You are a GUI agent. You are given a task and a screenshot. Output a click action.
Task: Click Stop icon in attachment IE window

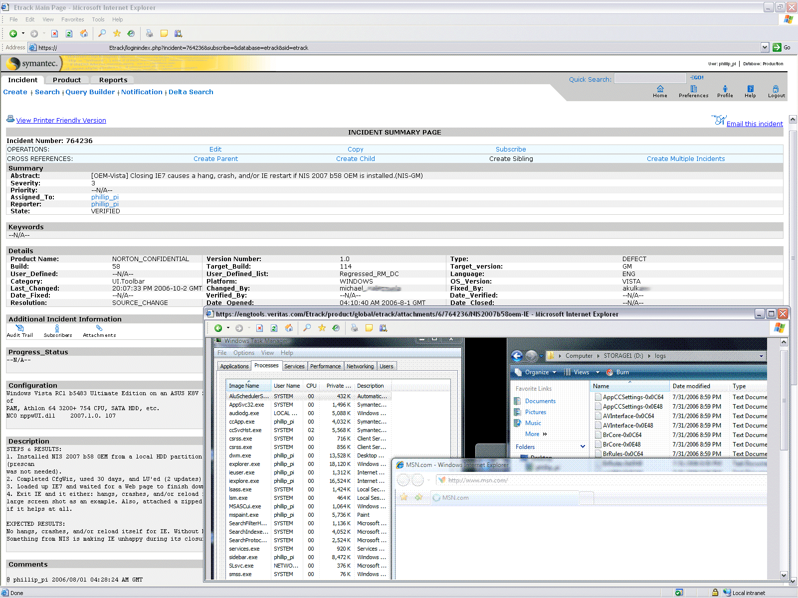pos(259,328)
